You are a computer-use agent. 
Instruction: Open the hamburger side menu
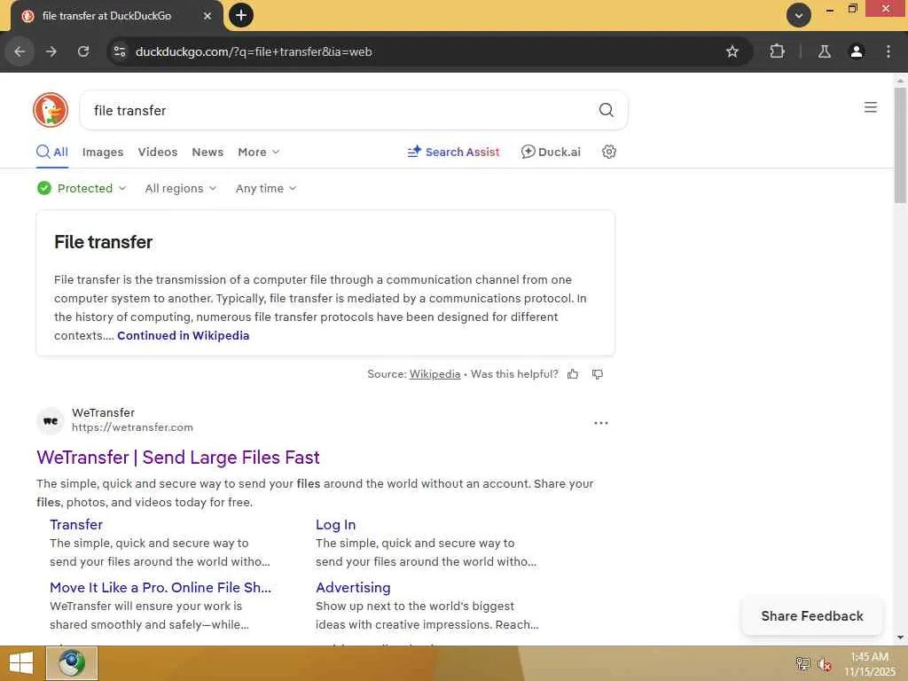click(871, 107)
